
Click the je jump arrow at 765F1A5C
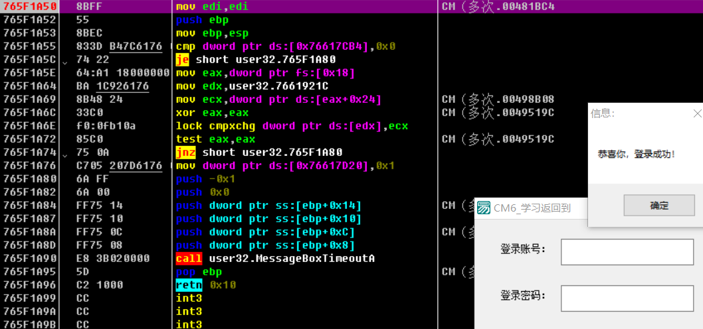64,61
